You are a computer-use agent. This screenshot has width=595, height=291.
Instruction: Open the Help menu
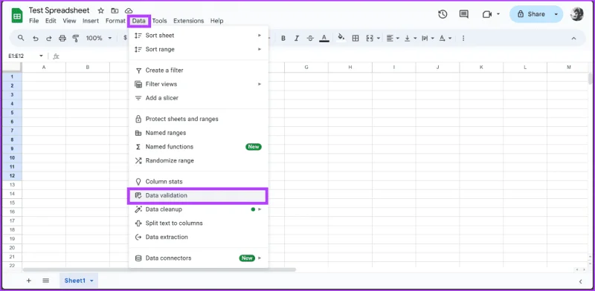(x=216, y=21)
